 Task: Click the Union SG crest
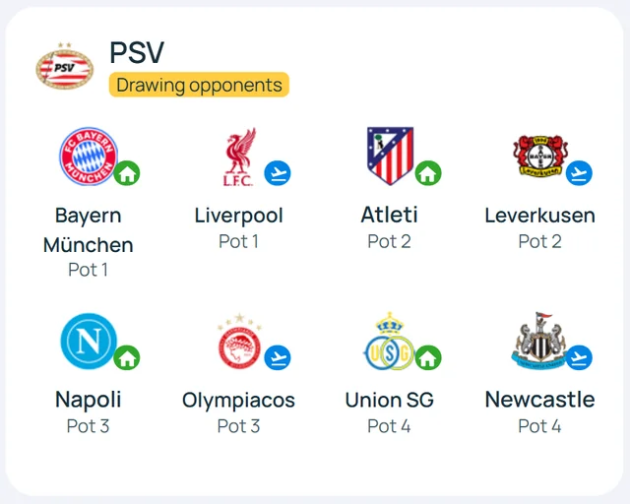389,341
